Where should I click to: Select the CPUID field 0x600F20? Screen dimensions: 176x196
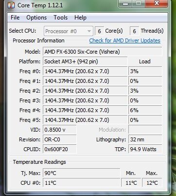tap(59, 149)
